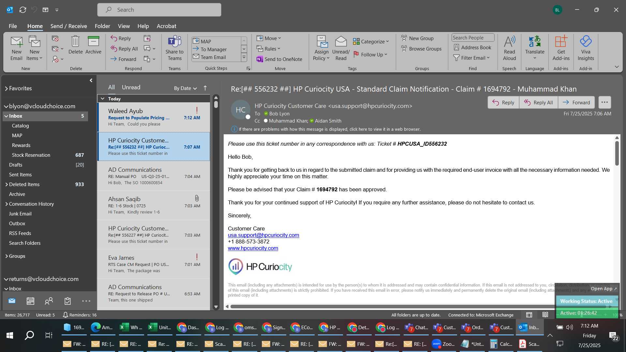Open more actions ellipsis in reading pane
Screen dimensions: 626x352
604,102
